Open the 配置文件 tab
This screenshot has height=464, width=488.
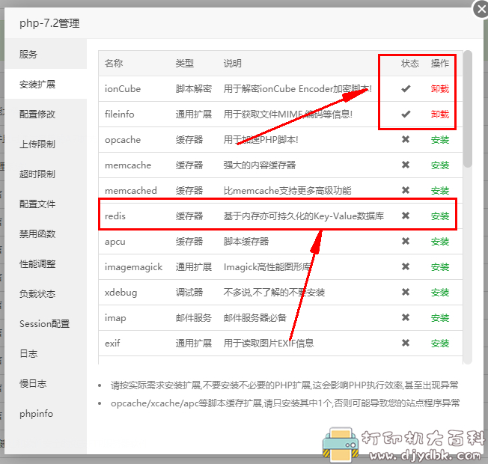tap(46, 204)
